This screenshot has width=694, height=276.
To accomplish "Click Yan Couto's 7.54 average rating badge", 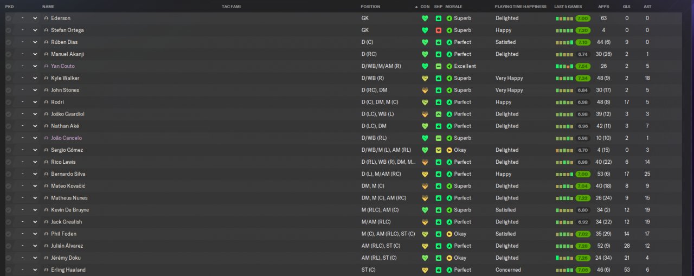I will pyautogui.click(x=583, y=66).
